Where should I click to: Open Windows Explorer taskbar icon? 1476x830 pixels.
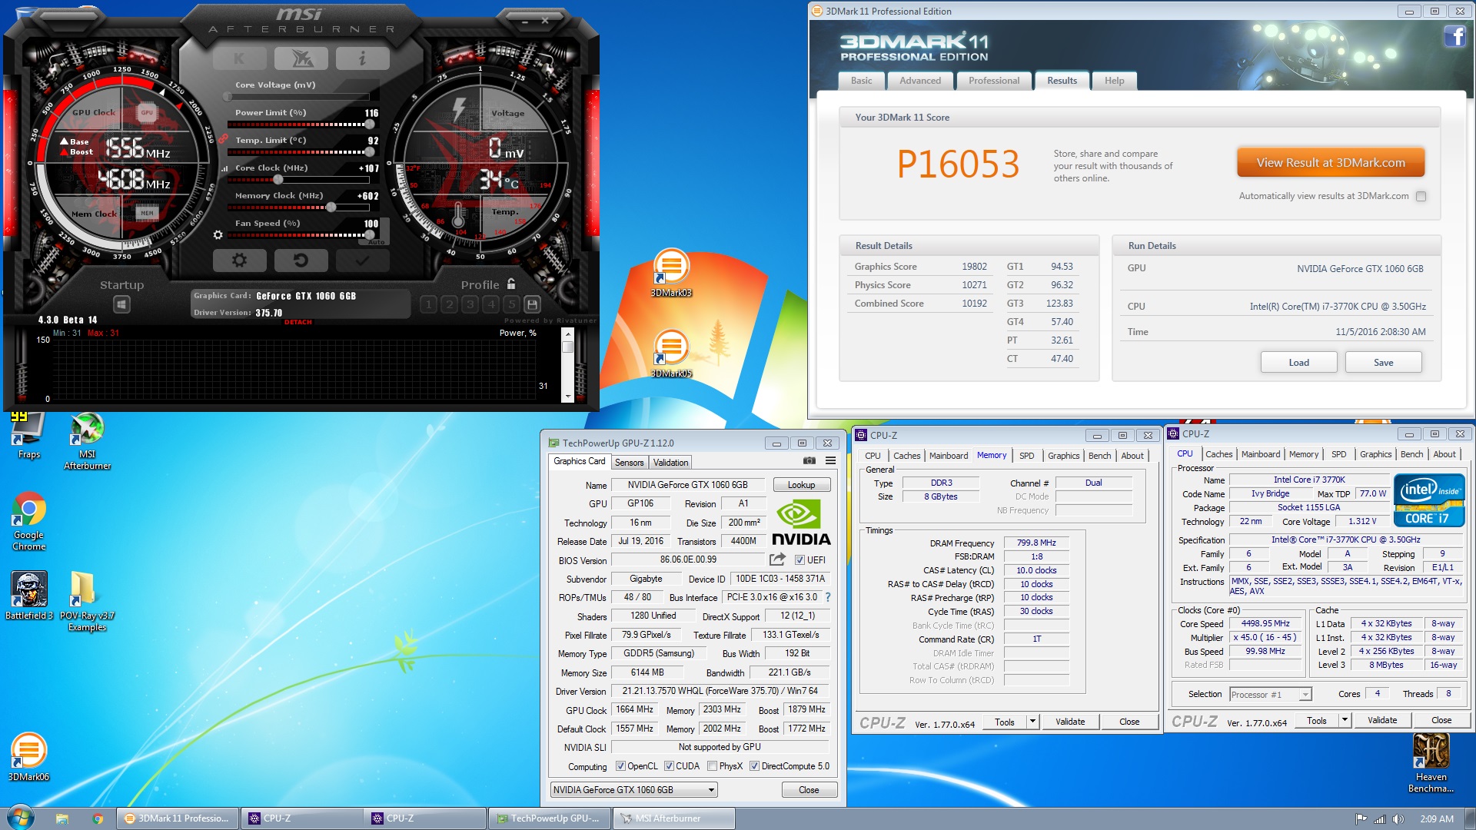click(62, 818)
